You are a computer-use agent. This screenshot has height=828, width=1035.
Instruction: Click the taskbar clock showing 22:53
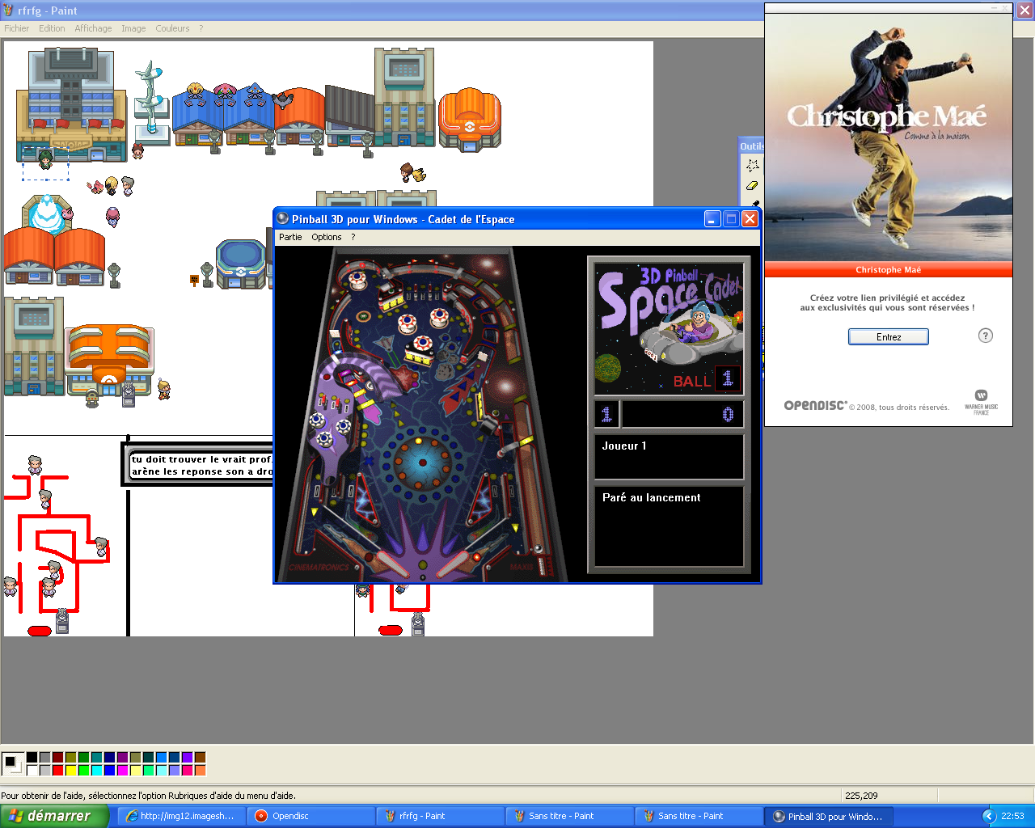tap(1012, 816)
